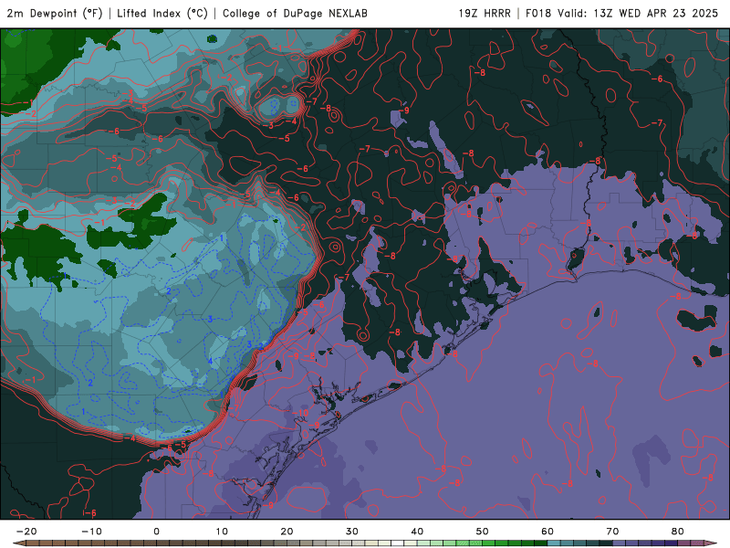
Task: Click the '40' label below the color bar
Action: point(417,532)
